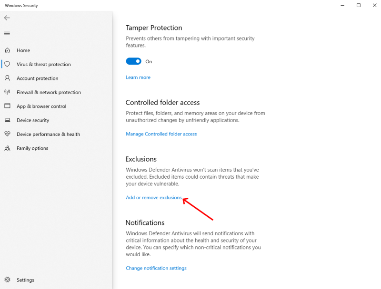
Task: Click Change notification settings link
Action: (x=156, y=268)
